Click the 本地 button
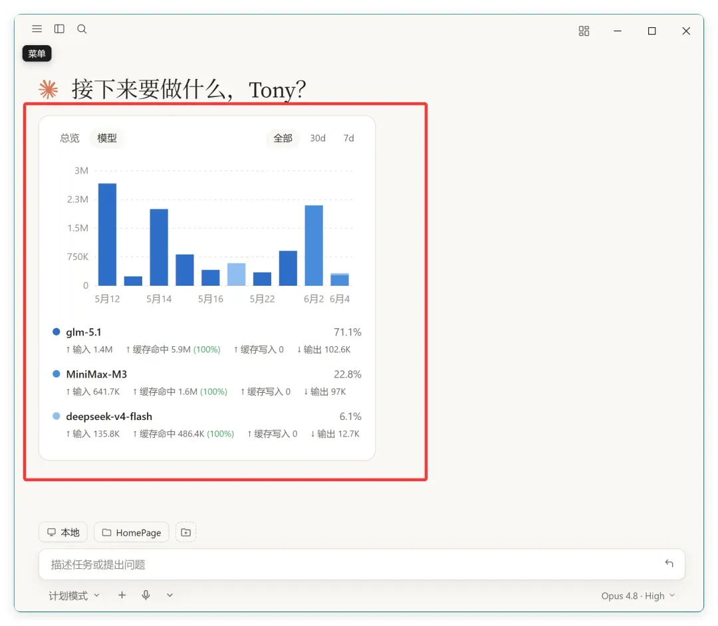Viewport: 718px width, 626px height. coord(63,532)
